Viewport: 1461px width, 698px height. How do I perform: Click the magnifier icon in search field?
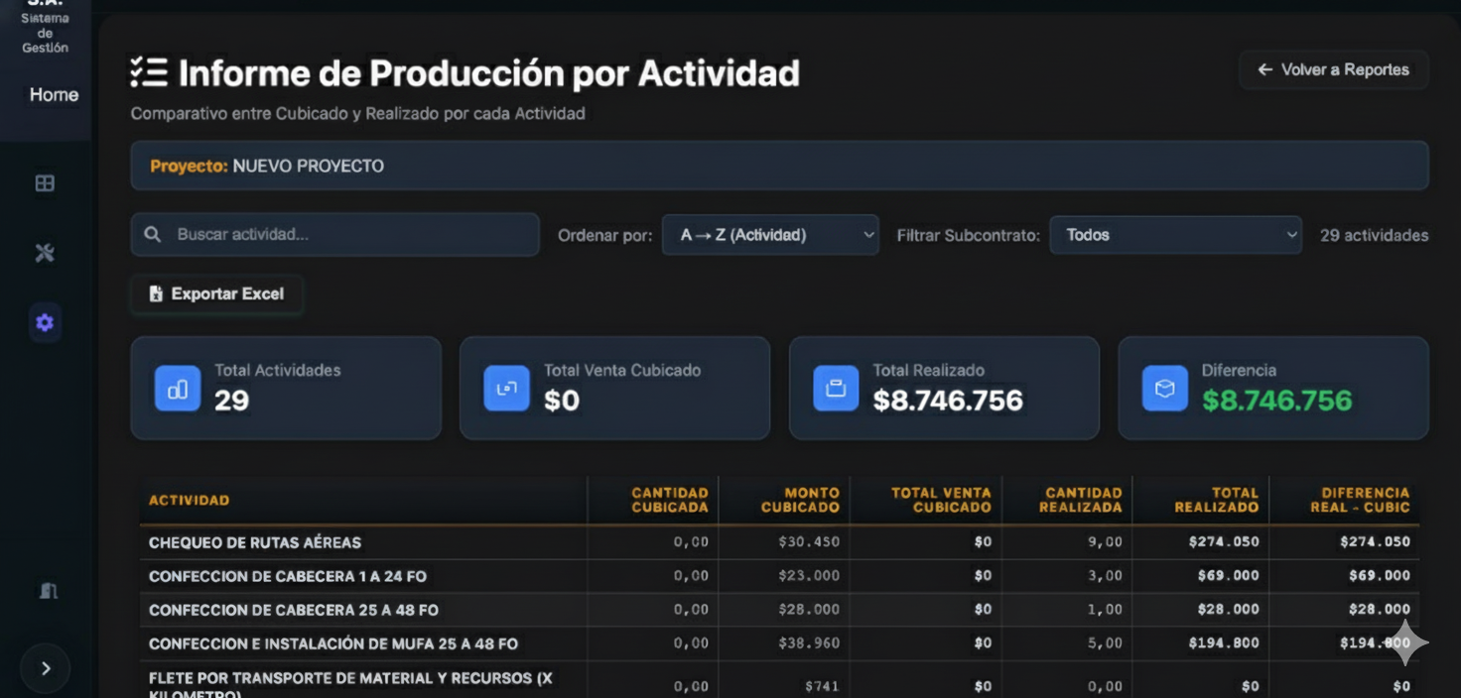point(152,234)
